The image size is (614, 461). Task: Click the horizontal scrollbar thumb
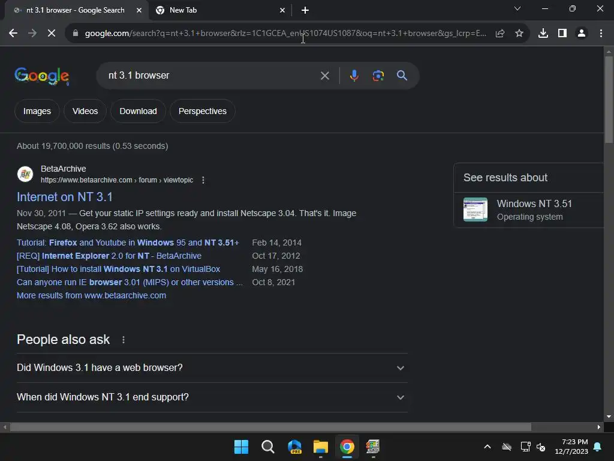tap(270, 427)
